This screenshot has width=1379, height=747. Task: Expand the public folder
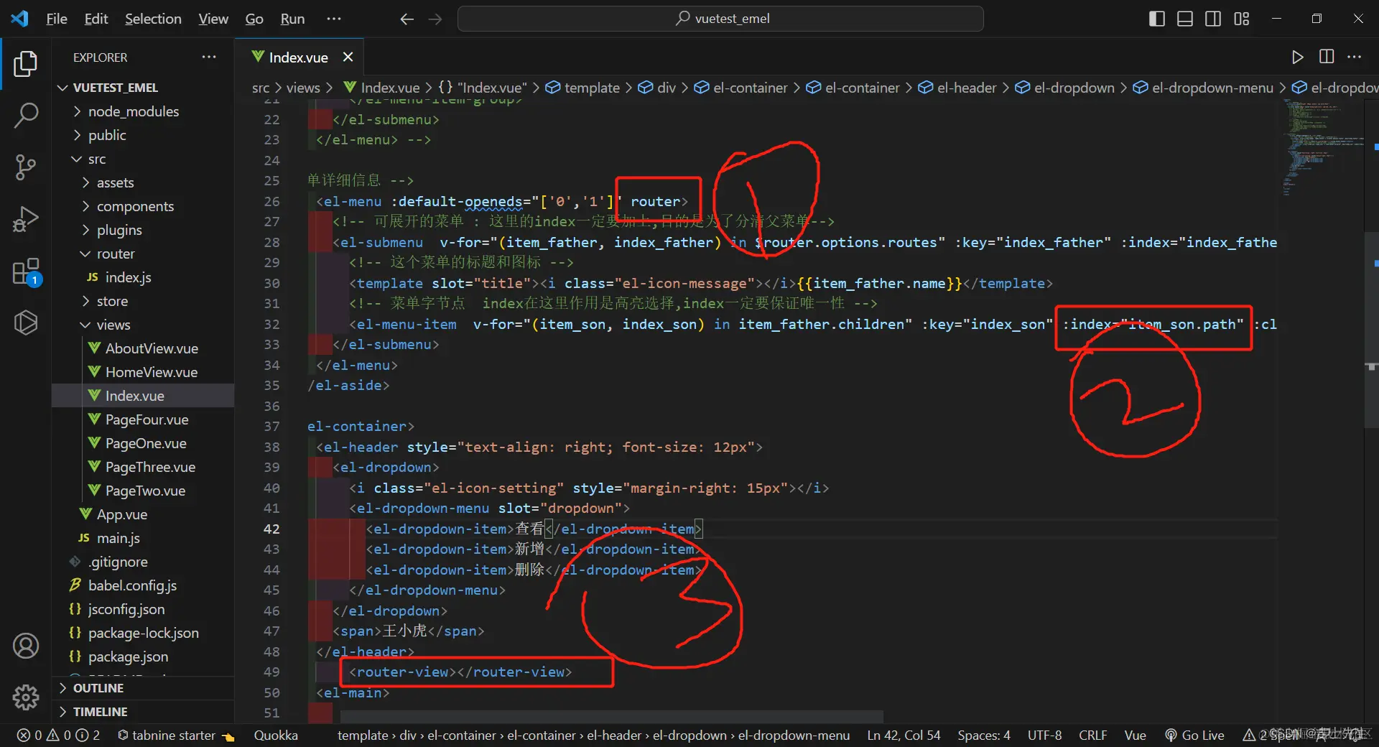(107, 135)
